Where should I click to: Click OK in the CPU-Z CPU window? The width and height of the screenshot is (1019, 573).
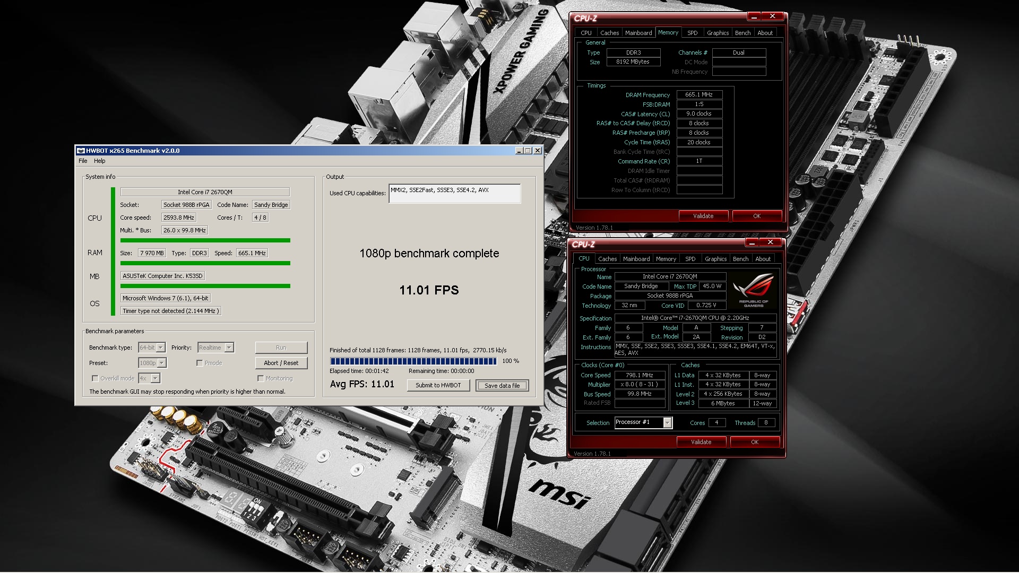pos(755,442)
